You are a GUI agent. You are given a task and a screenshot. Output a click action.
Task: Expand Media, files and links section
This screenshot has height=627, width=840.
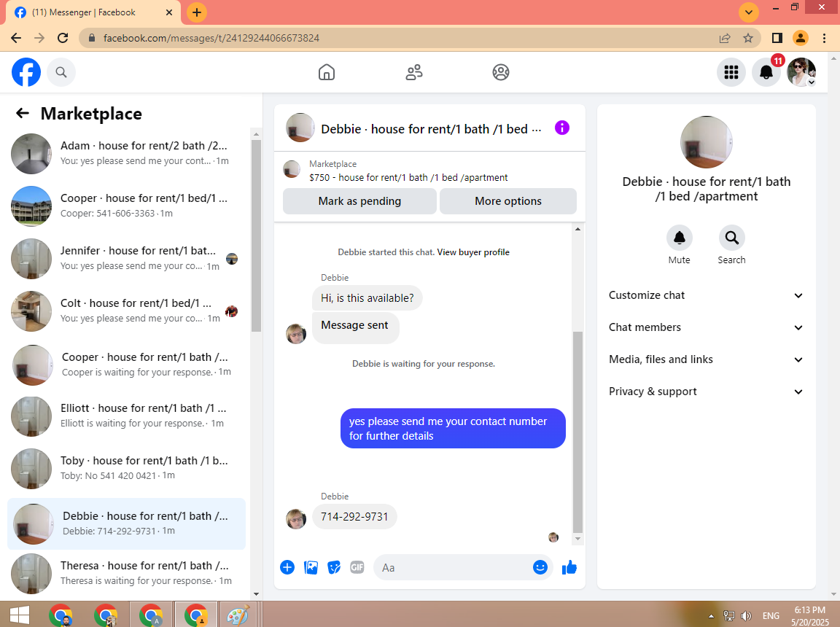[x=706, y=360]
